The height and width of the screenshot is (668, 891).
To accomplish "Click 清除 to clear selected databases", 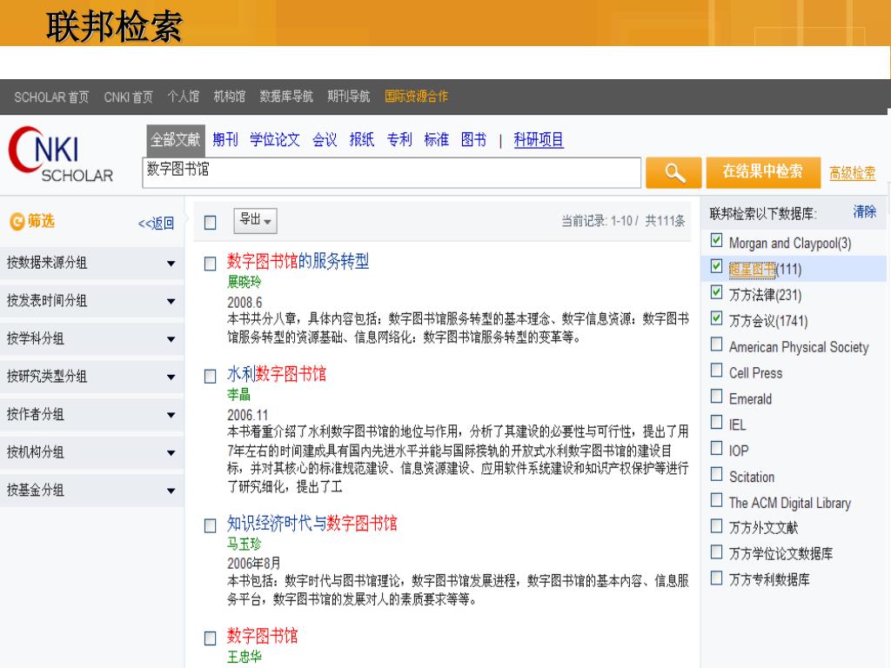I will 864,212.
